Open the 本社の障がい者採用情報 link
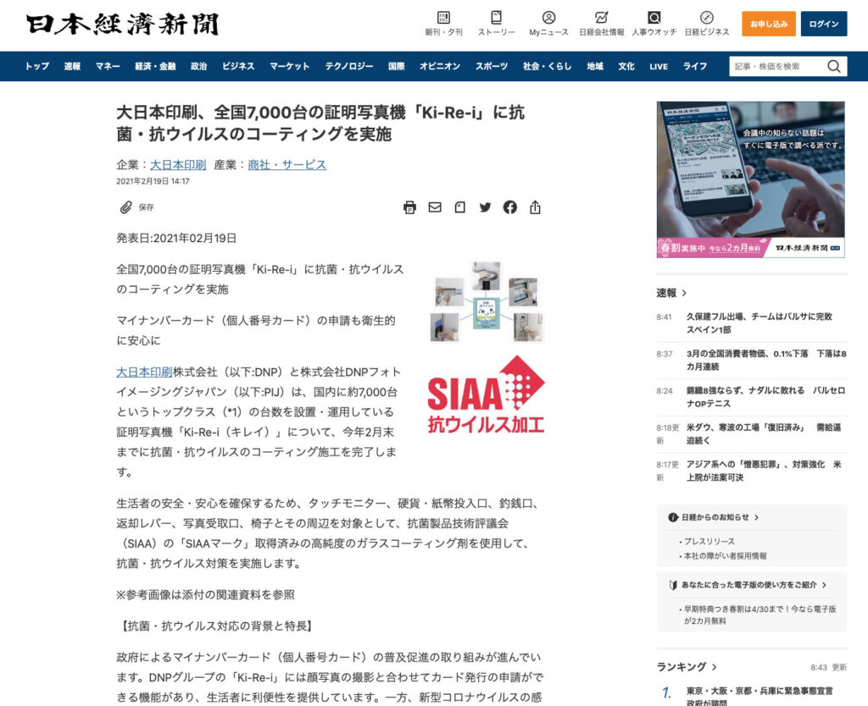 pos(726,555)
